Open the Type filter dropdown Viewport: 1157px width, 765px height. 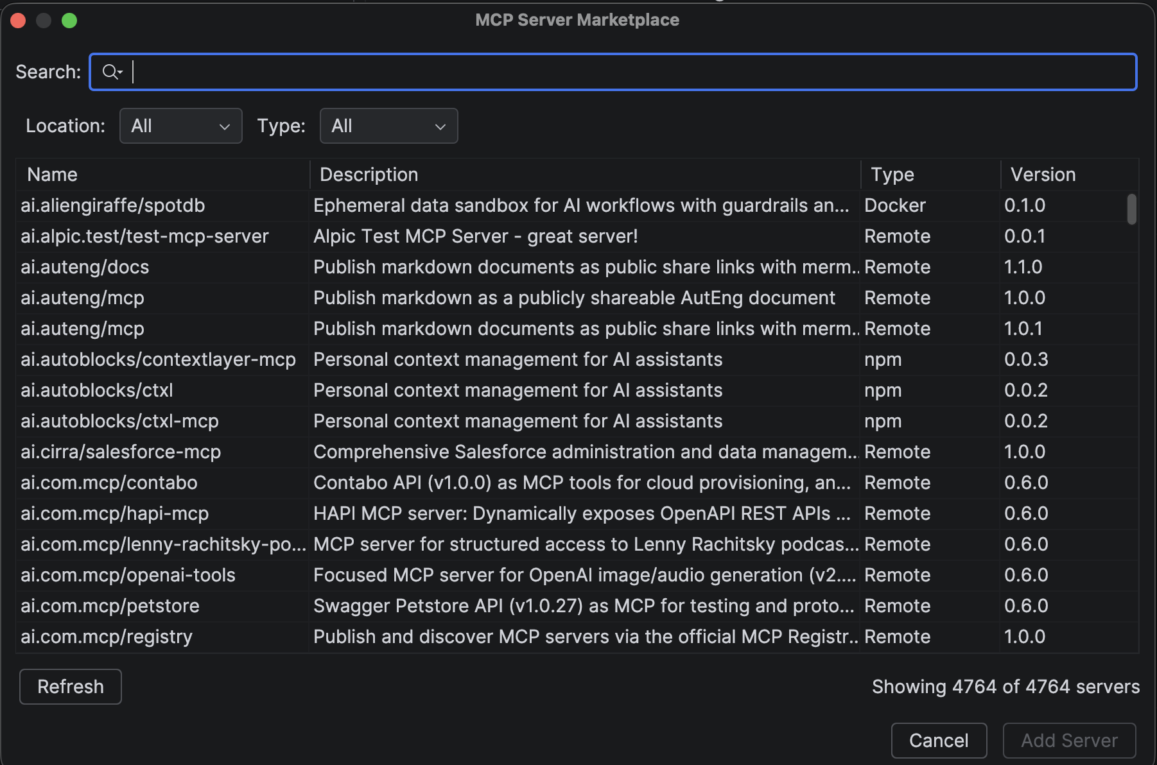click(x=388, y=126)
